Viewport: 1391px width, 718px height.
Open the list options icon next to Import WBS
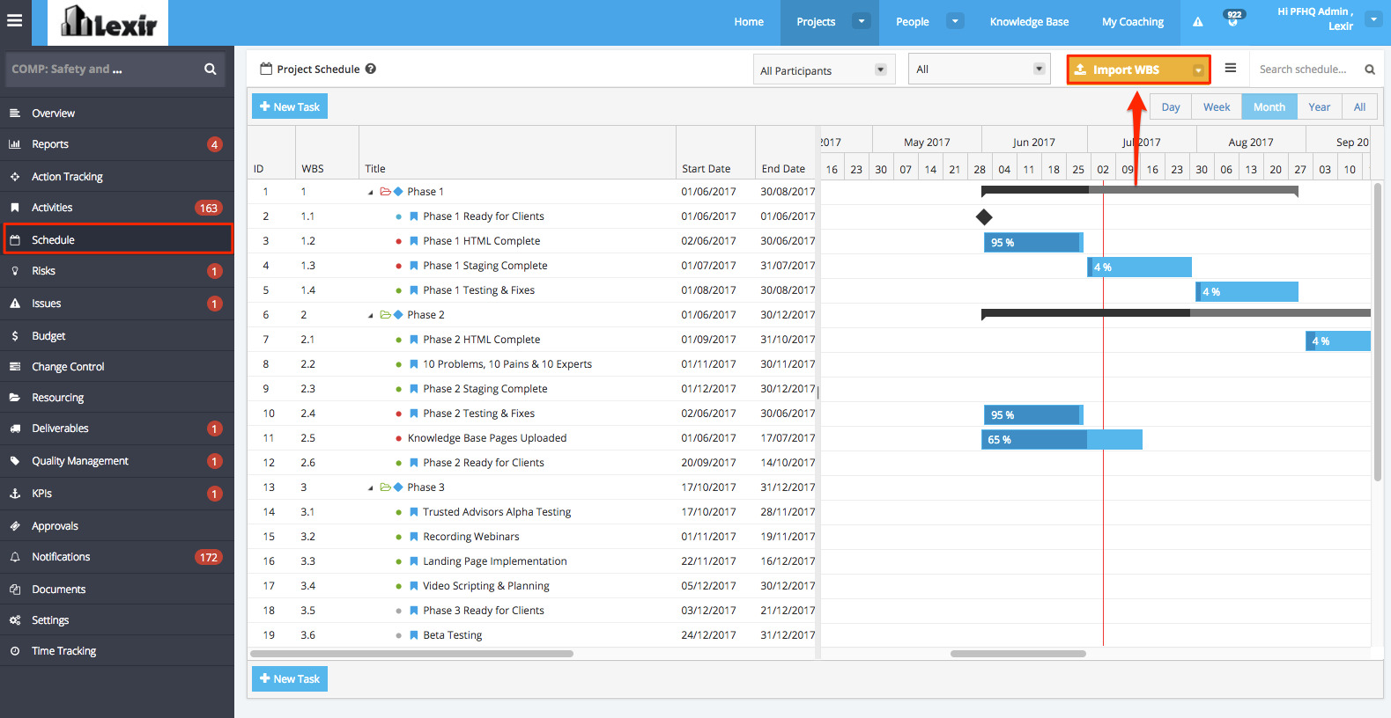point(1231,69)
